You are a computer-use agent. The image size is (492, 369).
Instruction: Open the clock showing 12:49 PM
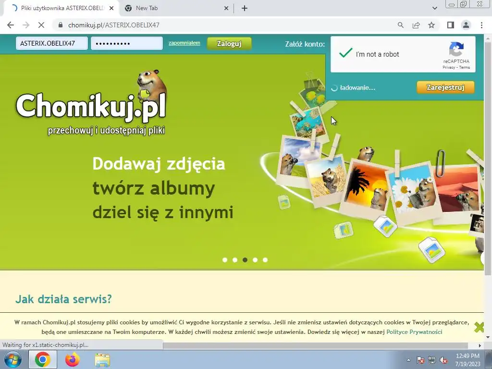468,360
